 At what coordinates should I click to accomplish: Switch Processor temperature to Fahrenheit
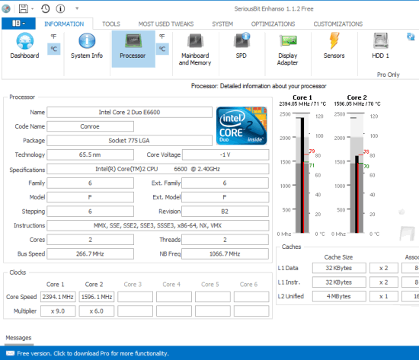click(x=162, y=37)
